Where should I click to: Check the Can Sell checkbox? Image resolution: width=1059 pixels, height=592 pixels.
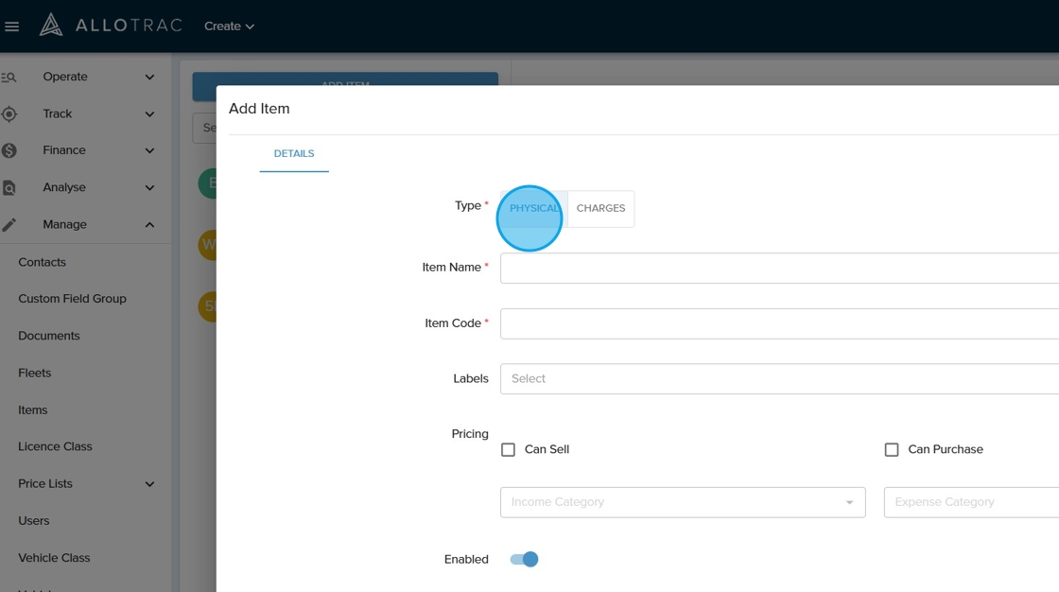508,450
